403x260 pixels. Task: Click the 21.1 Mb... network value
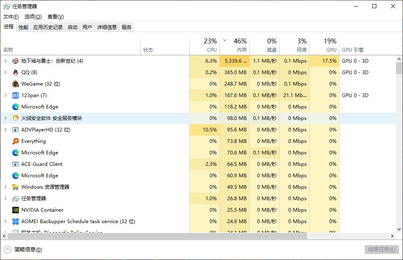pos(294,95)
